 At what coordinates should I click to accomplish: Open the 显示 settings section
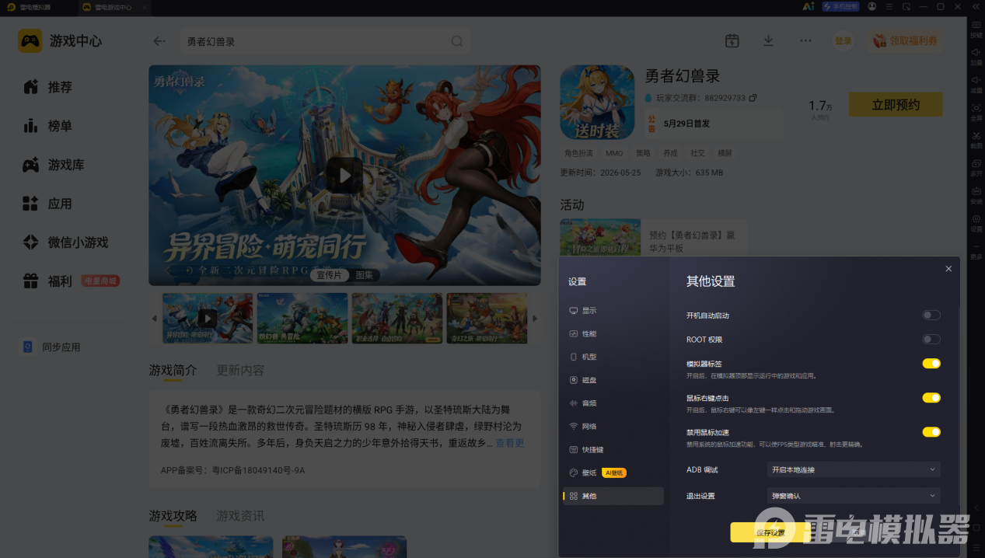tap(613, 310)
